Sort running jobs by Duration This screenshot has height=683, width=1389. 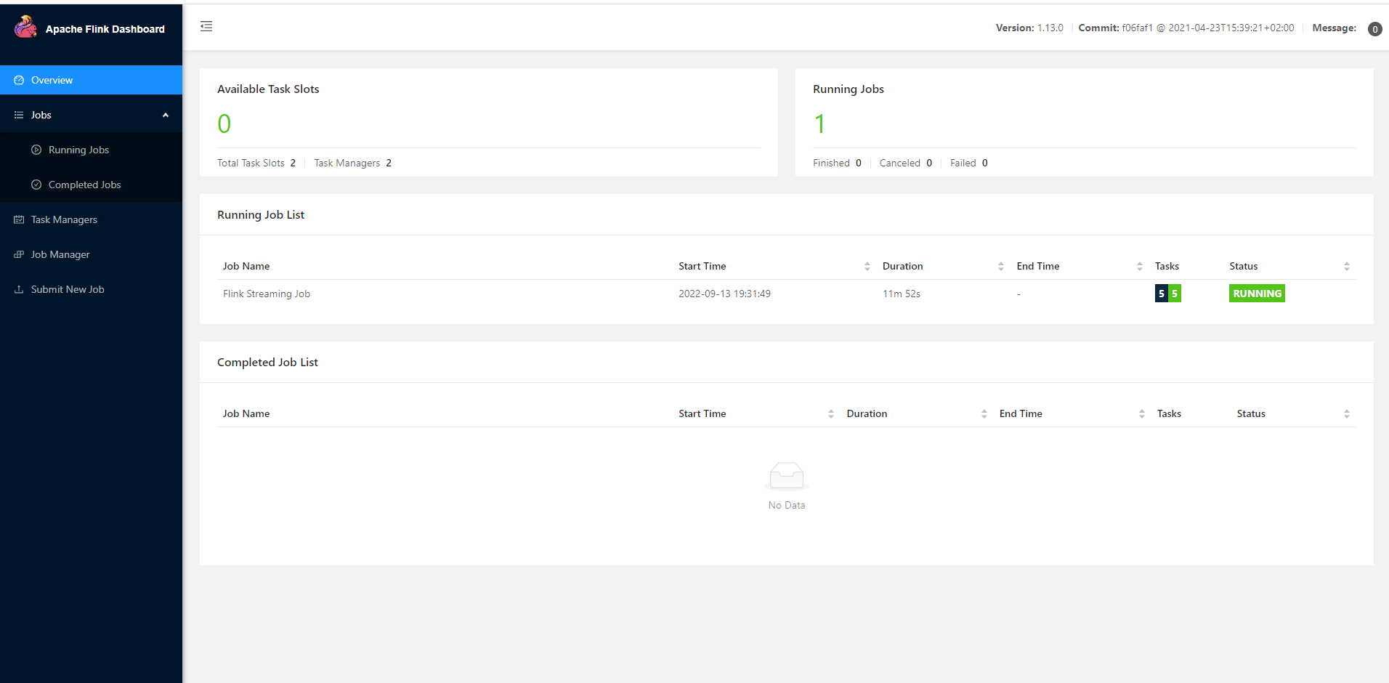(x=1000, y=267)
